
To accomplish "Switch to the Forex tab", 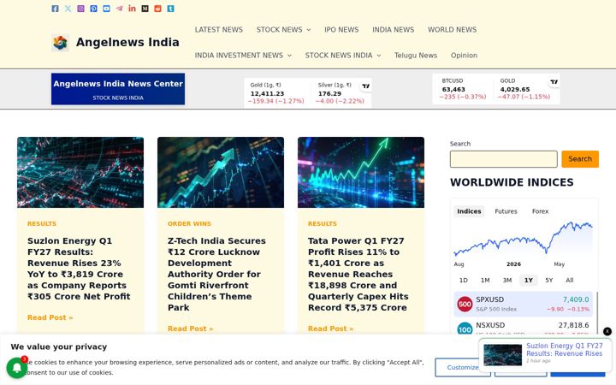I will coord(540,211).
